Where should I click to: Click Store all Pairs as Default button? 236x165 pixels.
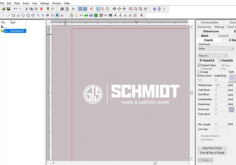(212, 153)
